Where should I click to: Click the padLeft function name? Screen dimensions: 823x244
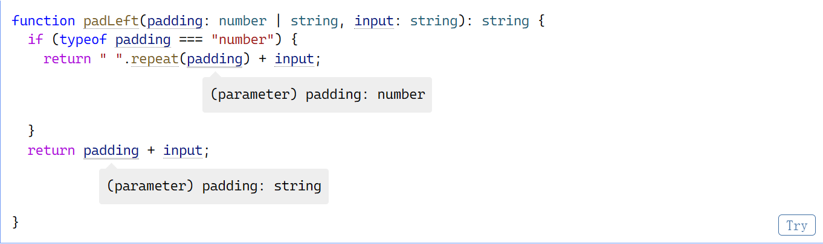coord(111,21)
